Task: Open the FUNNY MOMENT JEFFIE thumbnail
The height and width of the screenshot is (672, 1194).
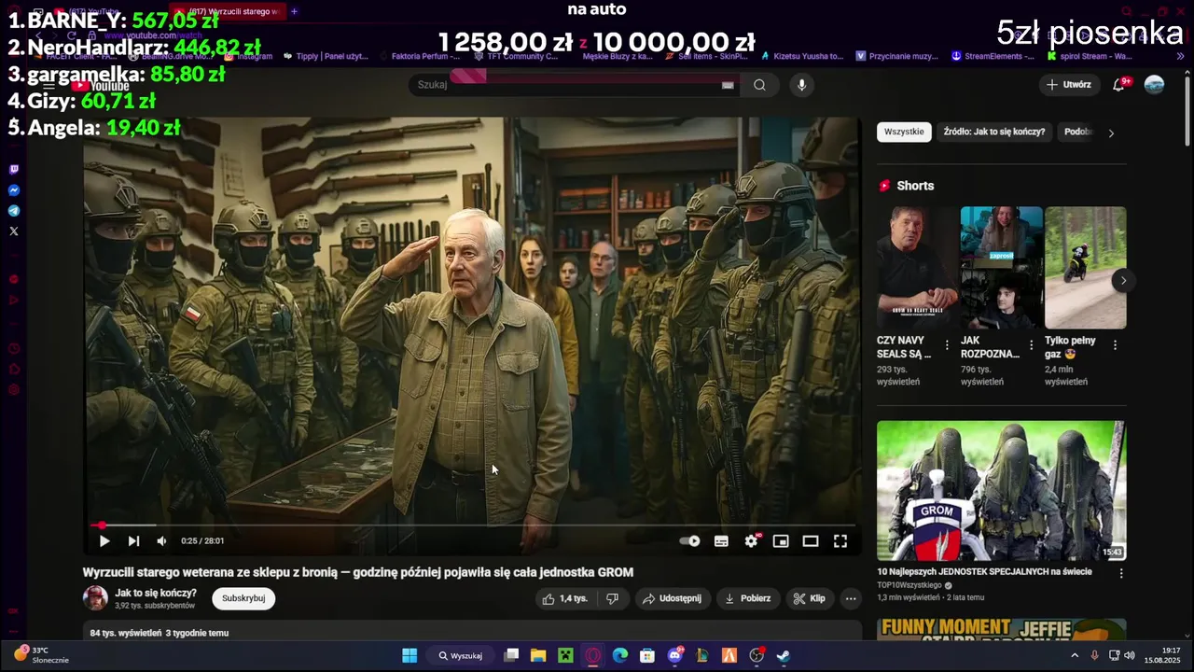Action: click(x=1001, y=629)
